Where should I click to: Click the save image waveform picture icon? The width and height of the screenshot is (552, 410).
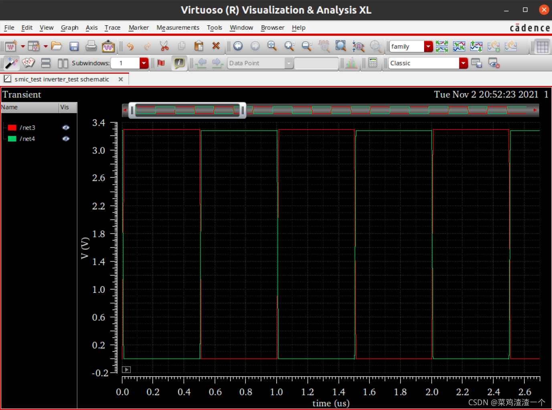pyautogui.click(x=108, y=46)
